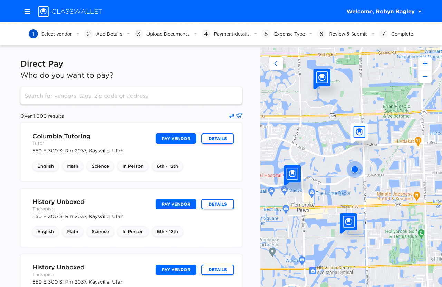Open the hamburger navigation menu

27,11
